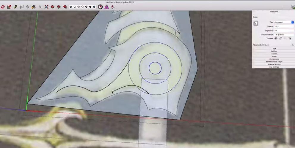Toggle the faint receive shadows icon in Entity Info
The width and height of the screenshot is (295, 148).
tap(285, 38)
